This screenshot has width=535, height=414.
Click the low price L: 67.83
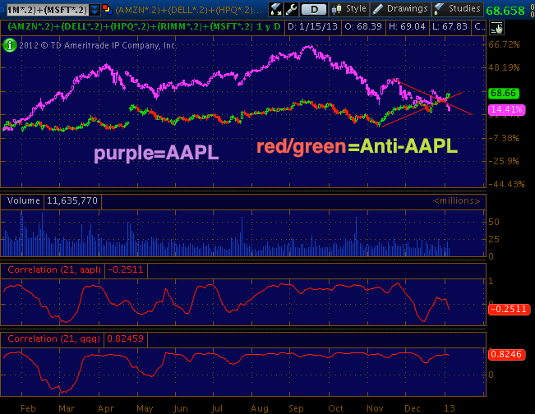450,26
